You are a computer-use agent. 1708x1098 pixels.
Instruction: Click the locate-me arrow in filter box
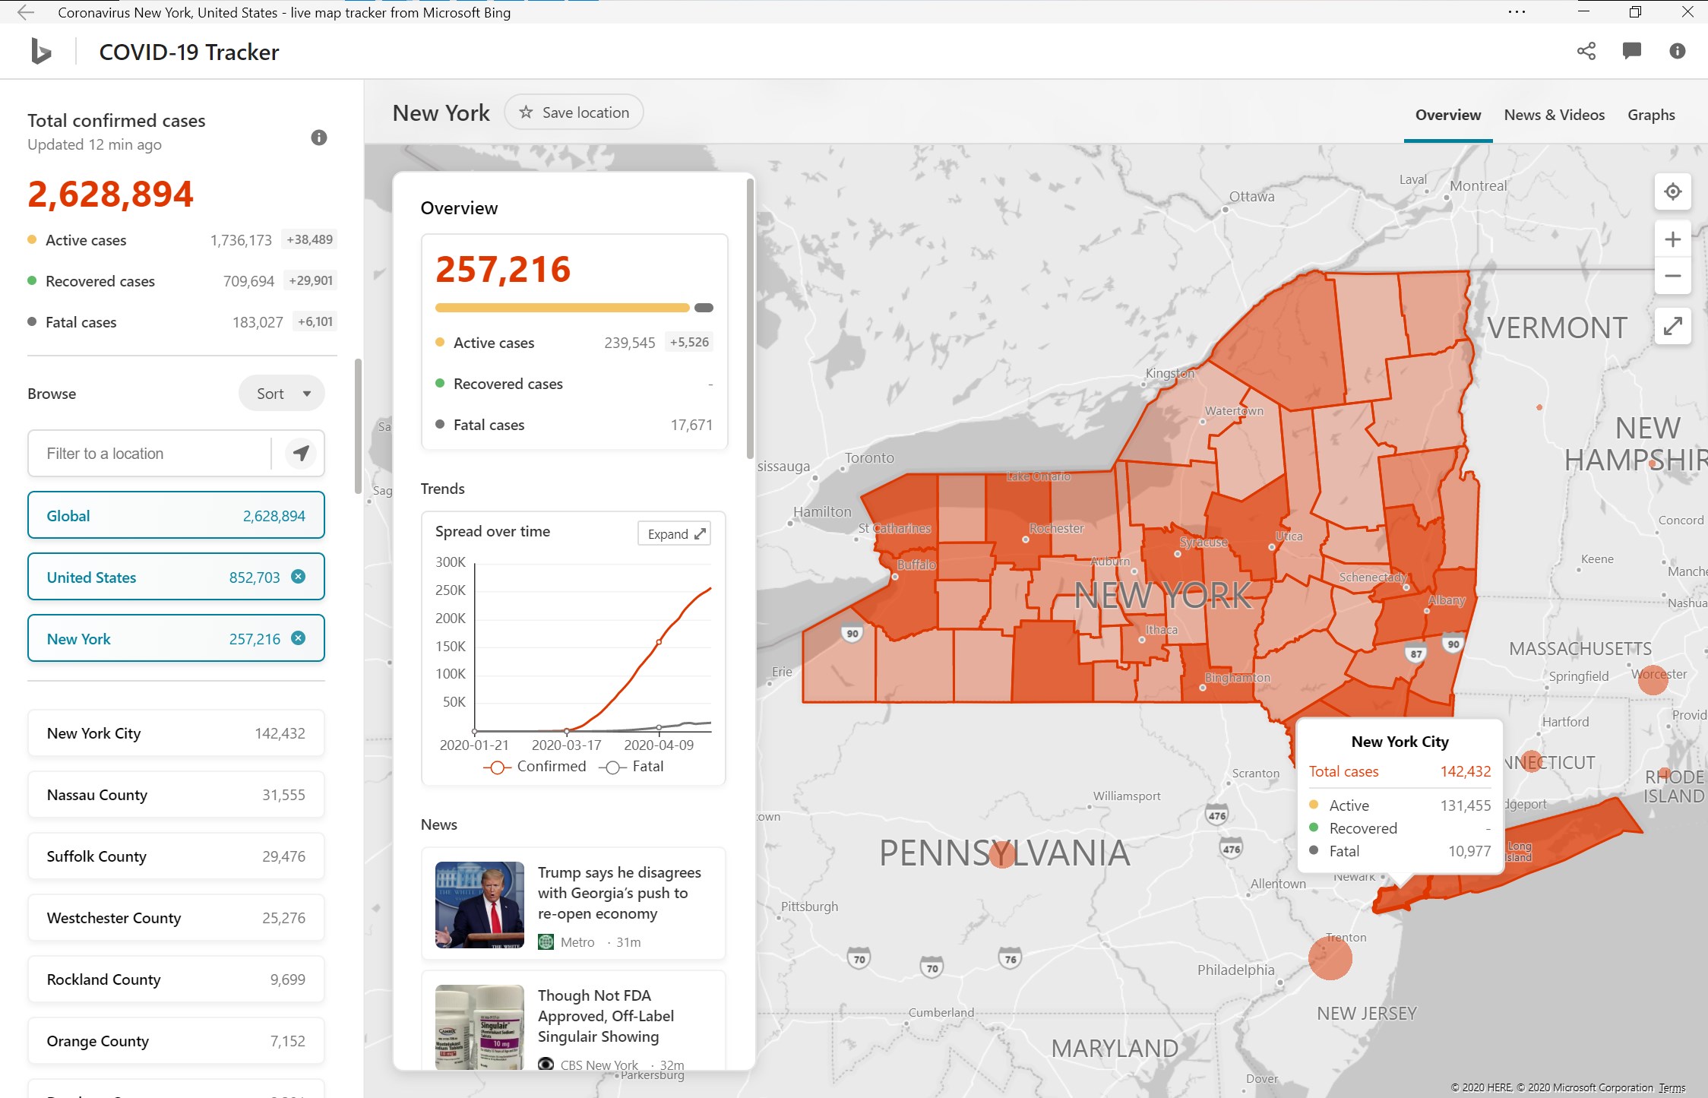(x=301, y=454)
